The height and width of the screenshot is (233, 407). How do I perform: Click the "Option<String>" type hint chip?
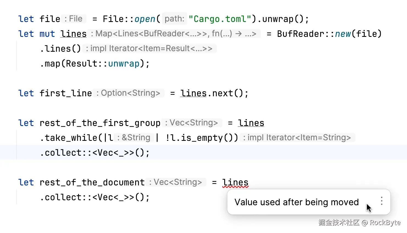tap(129, 93)
